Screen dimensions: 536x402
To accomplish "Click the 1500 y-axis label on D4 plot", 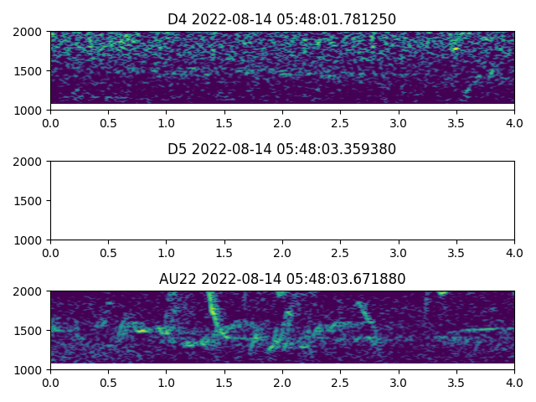I will point(31,71).
